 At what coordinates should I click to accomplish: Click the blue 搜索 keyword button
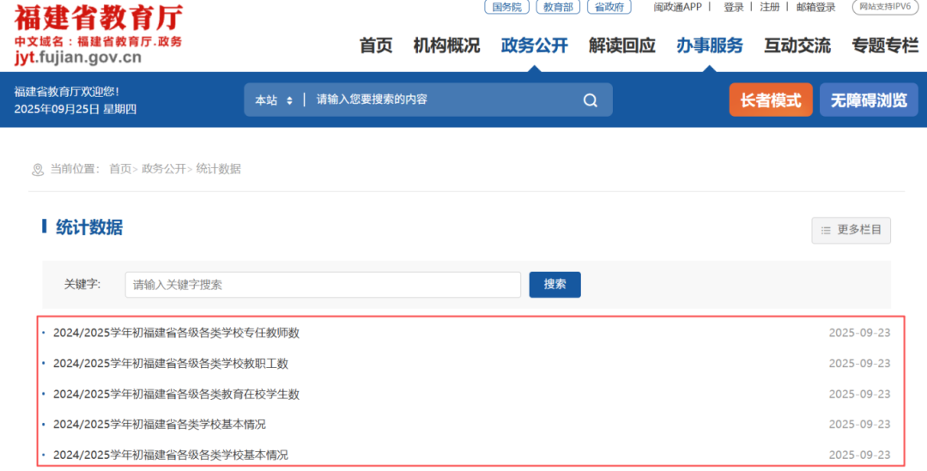[554, 285]
